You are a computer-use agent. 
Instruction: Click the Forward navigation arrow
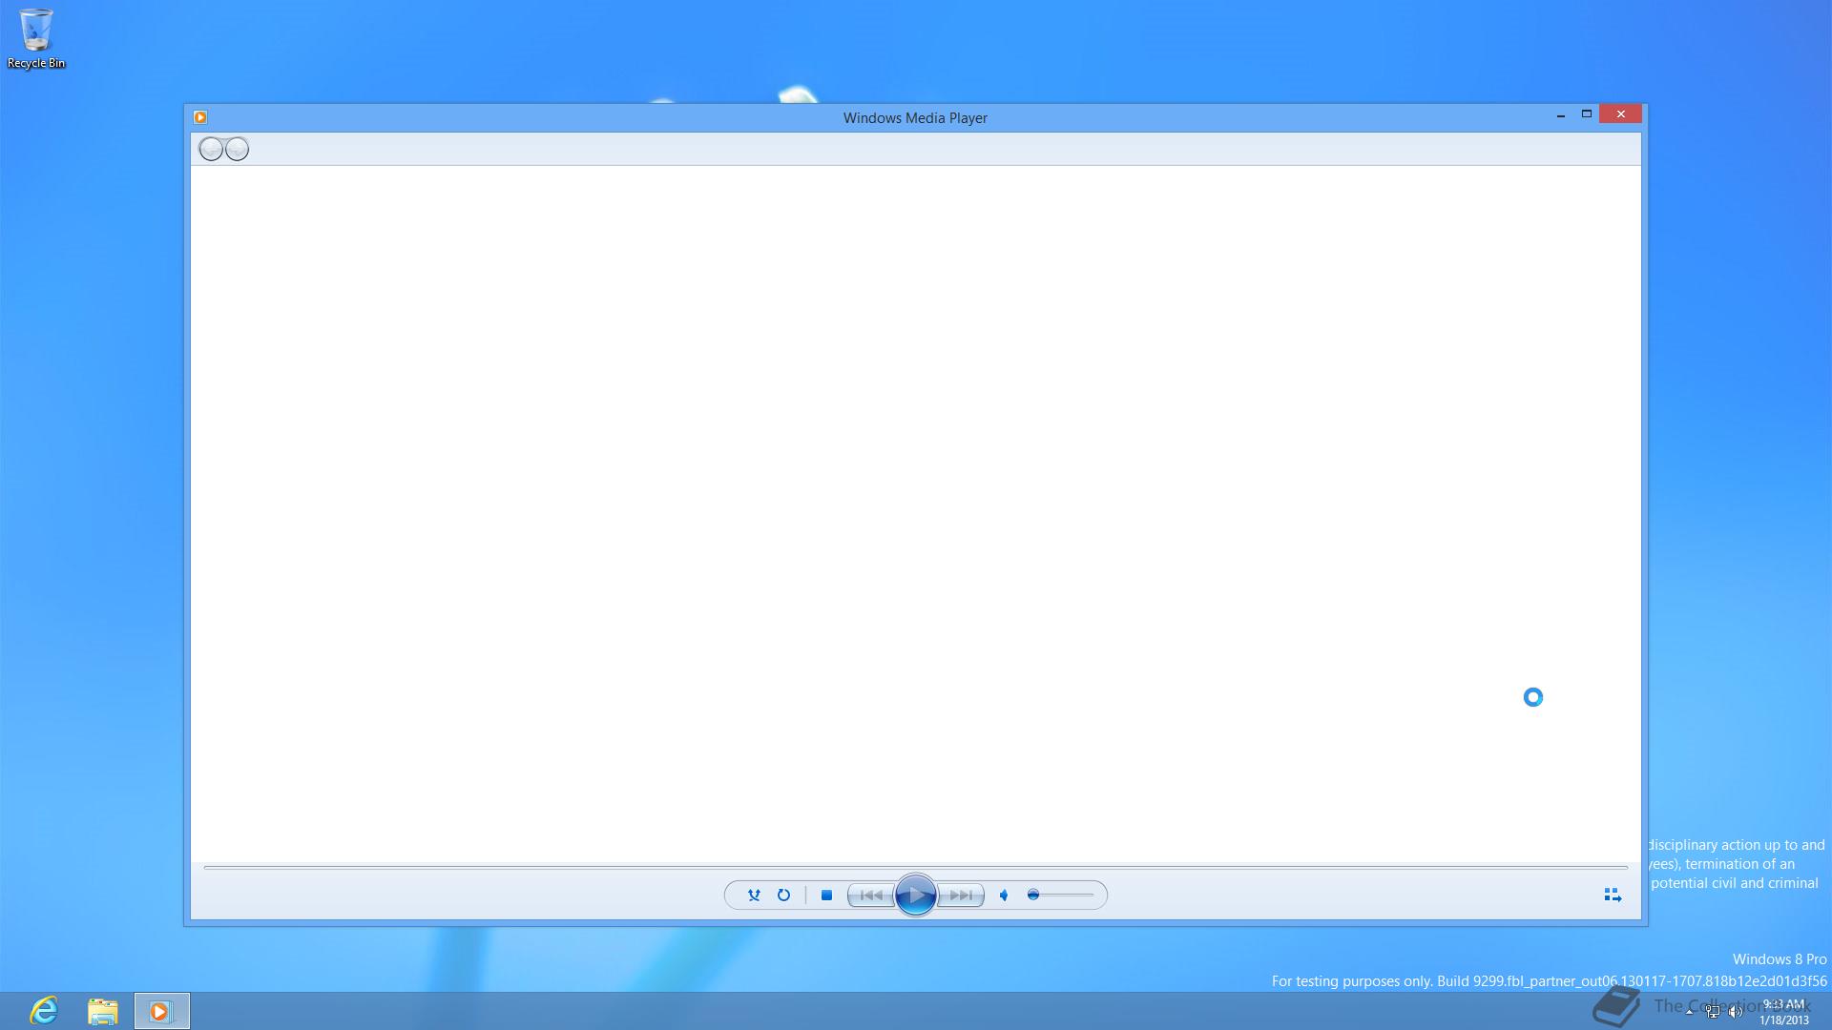point(237,149)
